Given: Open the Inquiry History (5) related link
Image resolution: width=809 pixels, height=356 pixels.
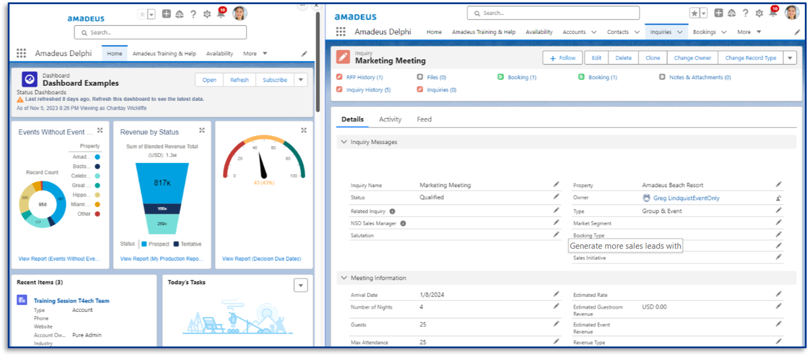Looking at the screenshot, I should tap(369, 90).
